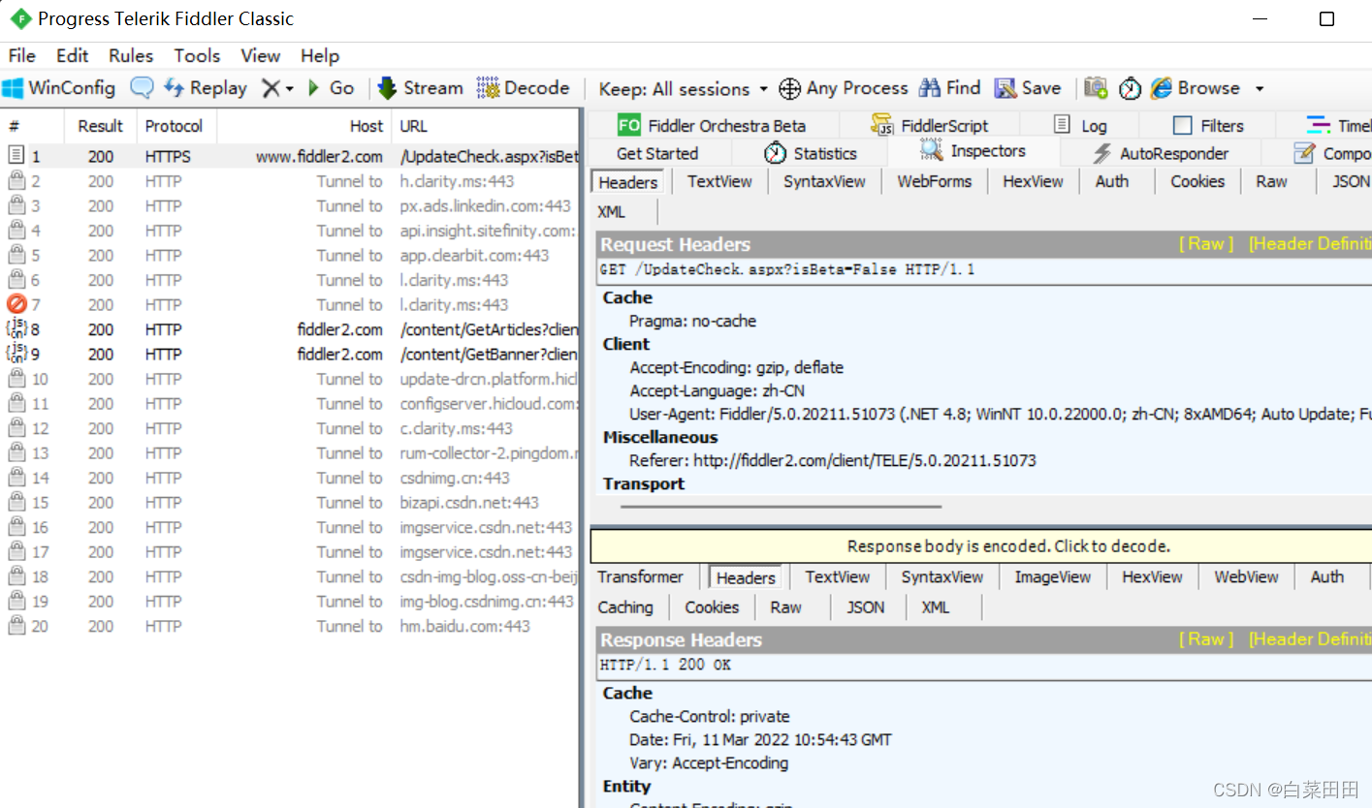Open WinConfig from the toolbar
The height and width of the screenshot is (808, 1372).
59,88
